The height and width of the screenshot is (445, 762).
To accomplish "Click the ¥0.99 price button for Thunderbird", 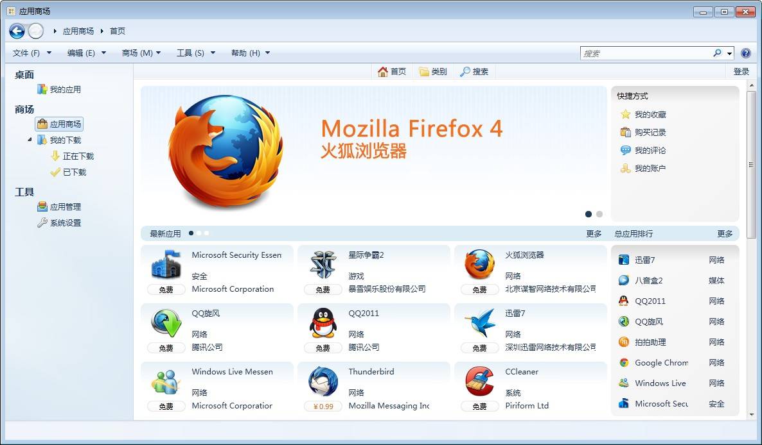I will tap(323, 407).
